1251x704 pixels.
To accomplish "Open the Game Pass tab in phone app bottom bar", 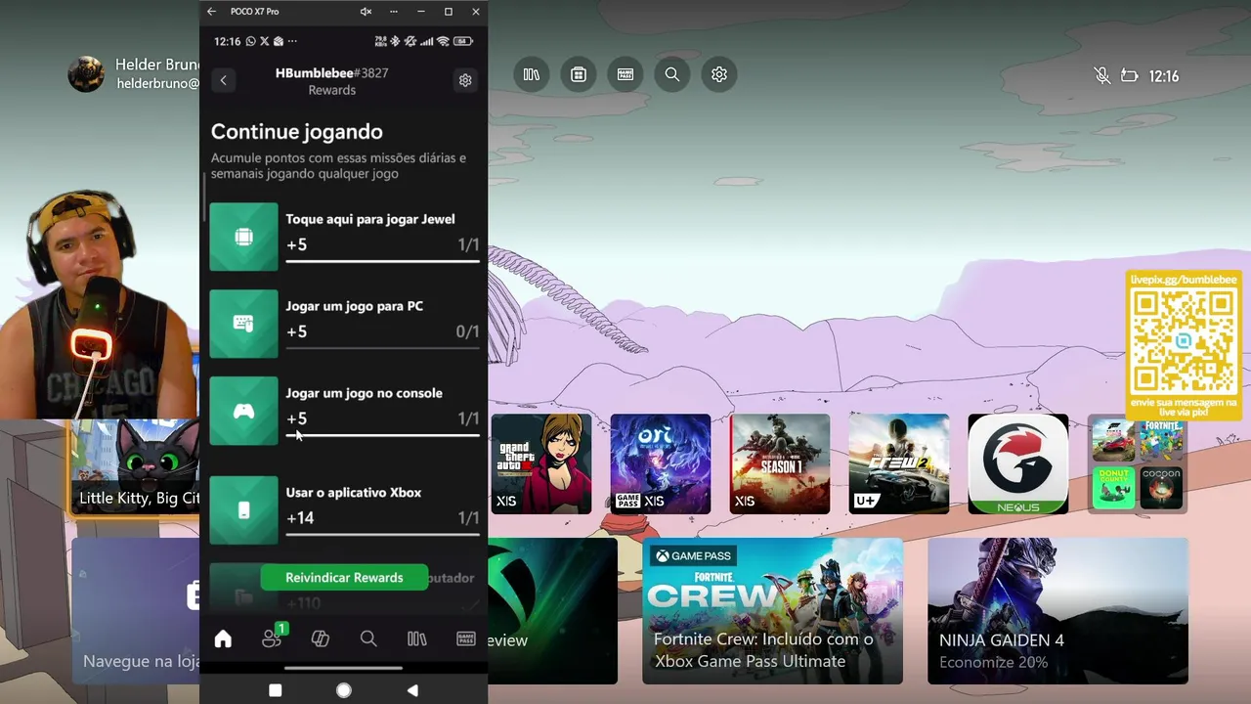I will tap(466, 638).
